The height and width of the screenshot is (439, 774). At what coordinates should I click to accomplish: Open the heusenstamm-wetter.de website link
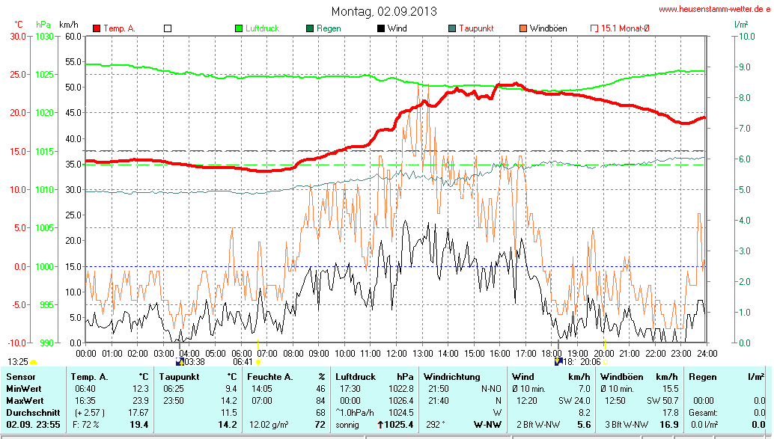pyautogui.click(x=715, y=9)
